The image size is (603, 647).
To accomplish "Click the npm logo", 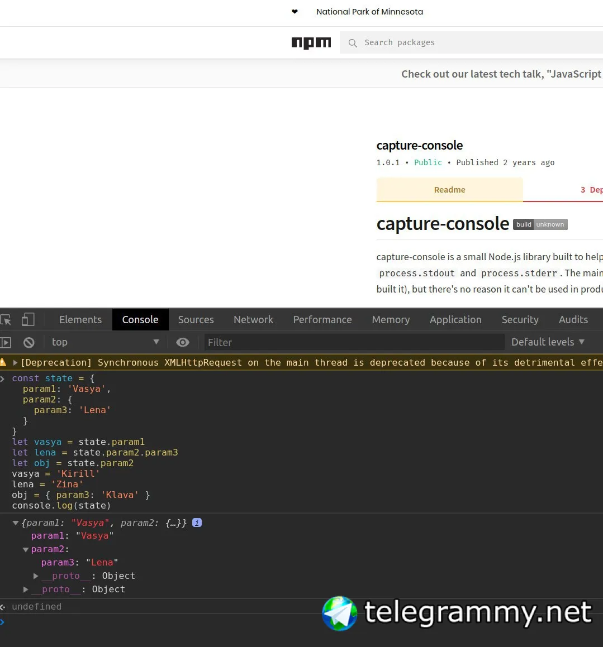I will (311, 42).
